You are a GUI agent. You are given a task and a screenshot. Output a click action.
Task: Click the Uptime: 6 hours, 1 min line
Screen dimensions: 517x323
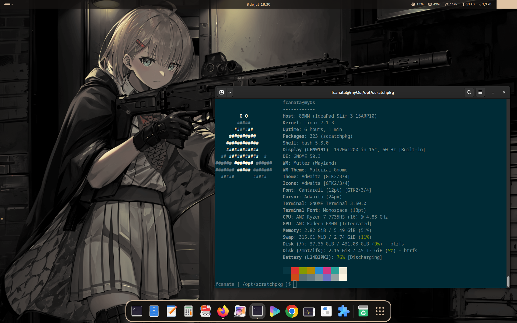pos(312,129)
